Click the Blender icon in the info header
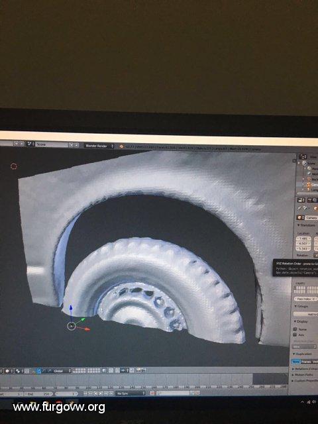 point(121,146)
